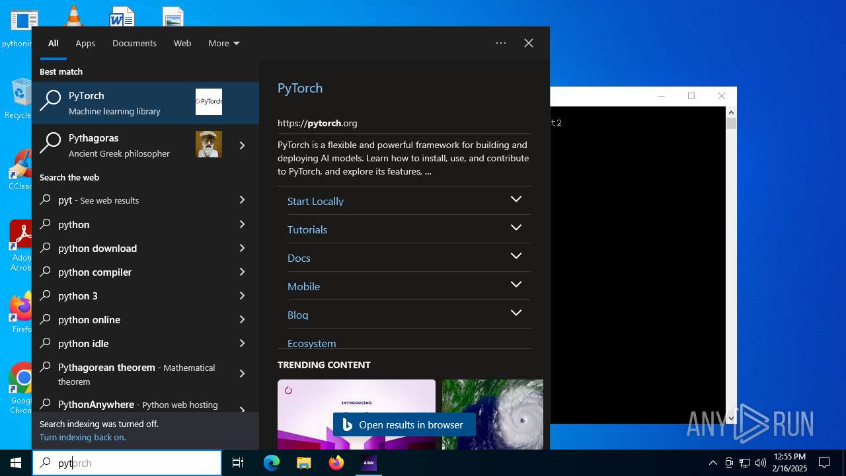846x476 pixels.
Task: Open the CCleaner desktop icon
Action: coord(20,170)
